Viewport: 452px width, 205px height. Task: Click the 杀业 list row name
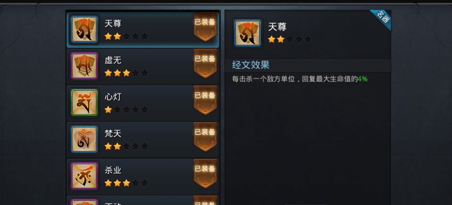coord(113,170)
